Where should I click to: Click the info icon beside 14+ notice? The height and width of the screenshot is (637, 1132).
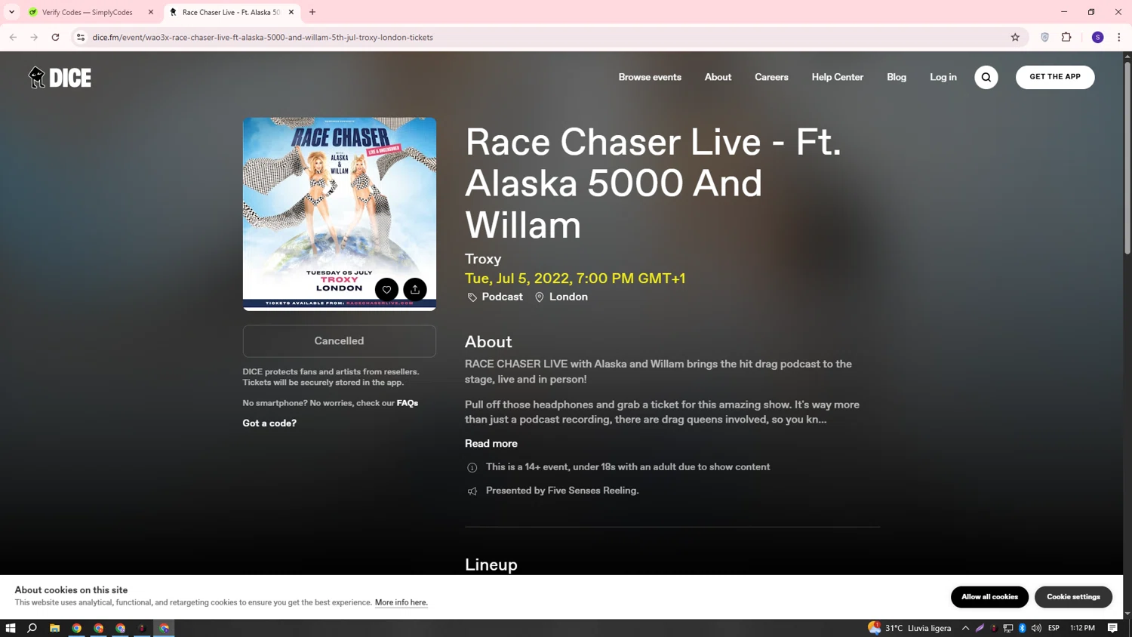(x=472, y=468)
